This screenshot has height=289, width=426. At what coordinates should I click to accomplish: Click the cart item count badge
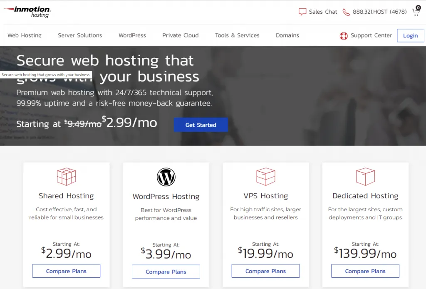click(x=419, y=7)
